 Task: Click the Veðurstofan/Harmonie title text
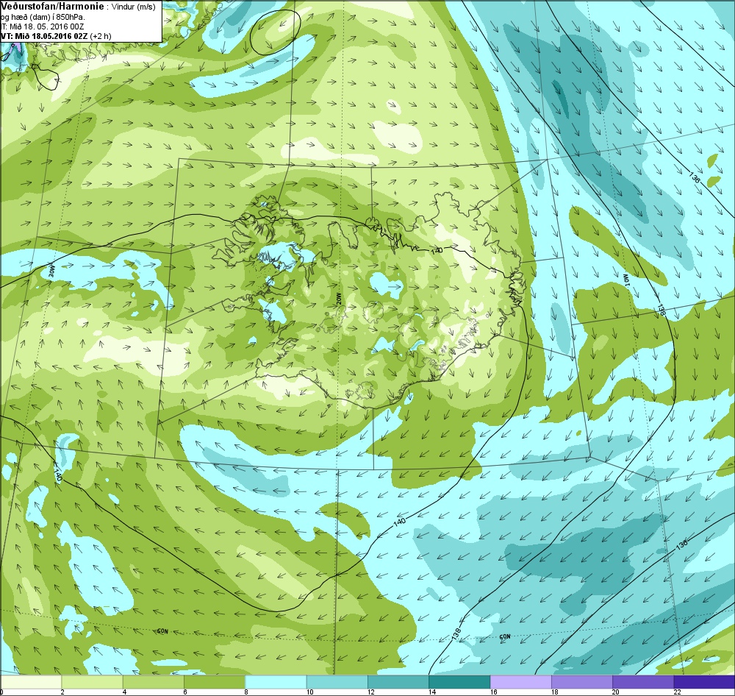(52, 7)
